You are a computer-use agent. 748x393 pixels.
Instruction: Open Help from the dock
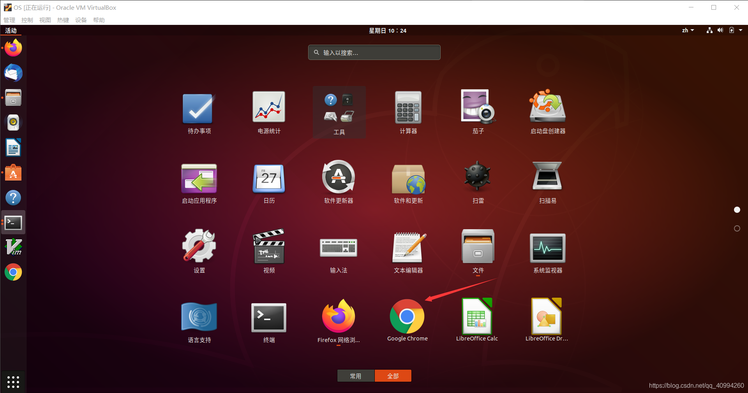(13, 198)
